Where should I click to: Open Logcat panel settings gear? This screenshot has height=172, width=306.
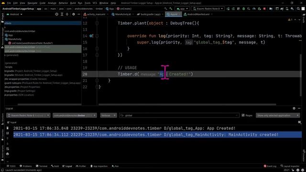pyautogui.click(x=294, y=108)
